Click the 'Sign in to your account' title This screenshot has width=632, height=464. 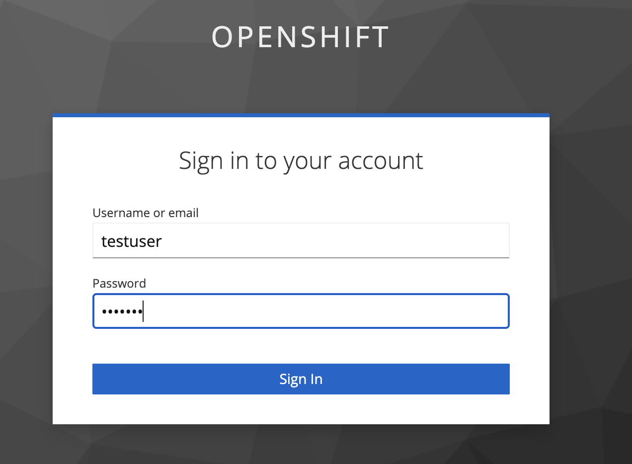301,160
